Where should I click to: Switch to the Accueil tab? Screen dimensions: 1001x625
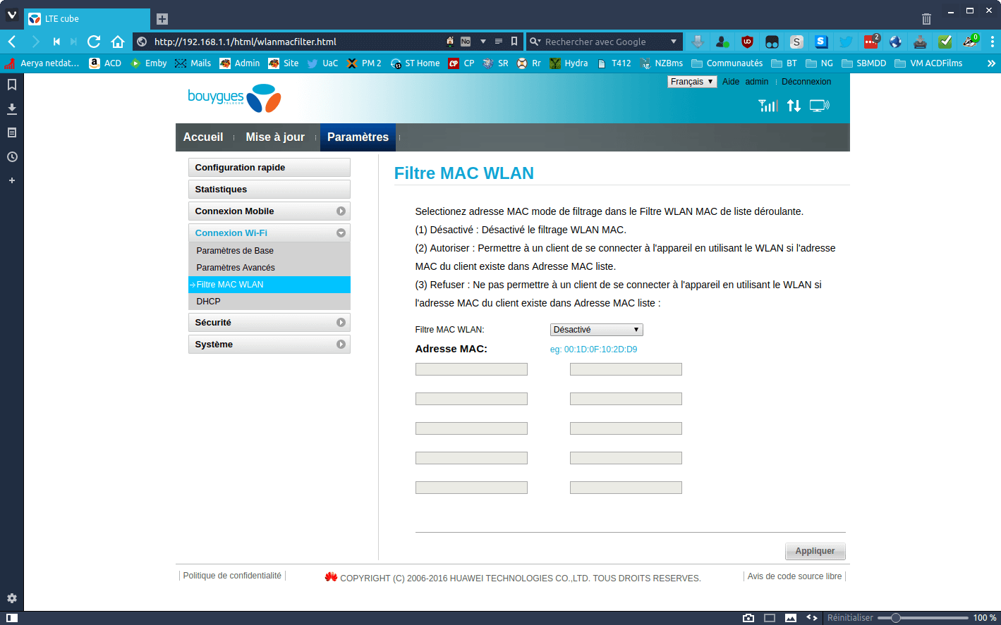pyautogui.click(x=203, y=137)
